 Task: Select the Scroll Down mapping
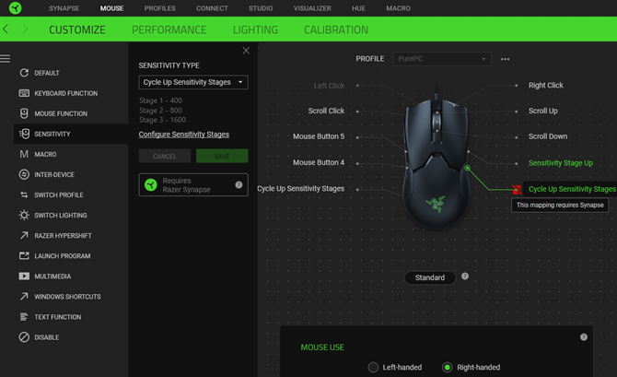[x=548, y=136]
